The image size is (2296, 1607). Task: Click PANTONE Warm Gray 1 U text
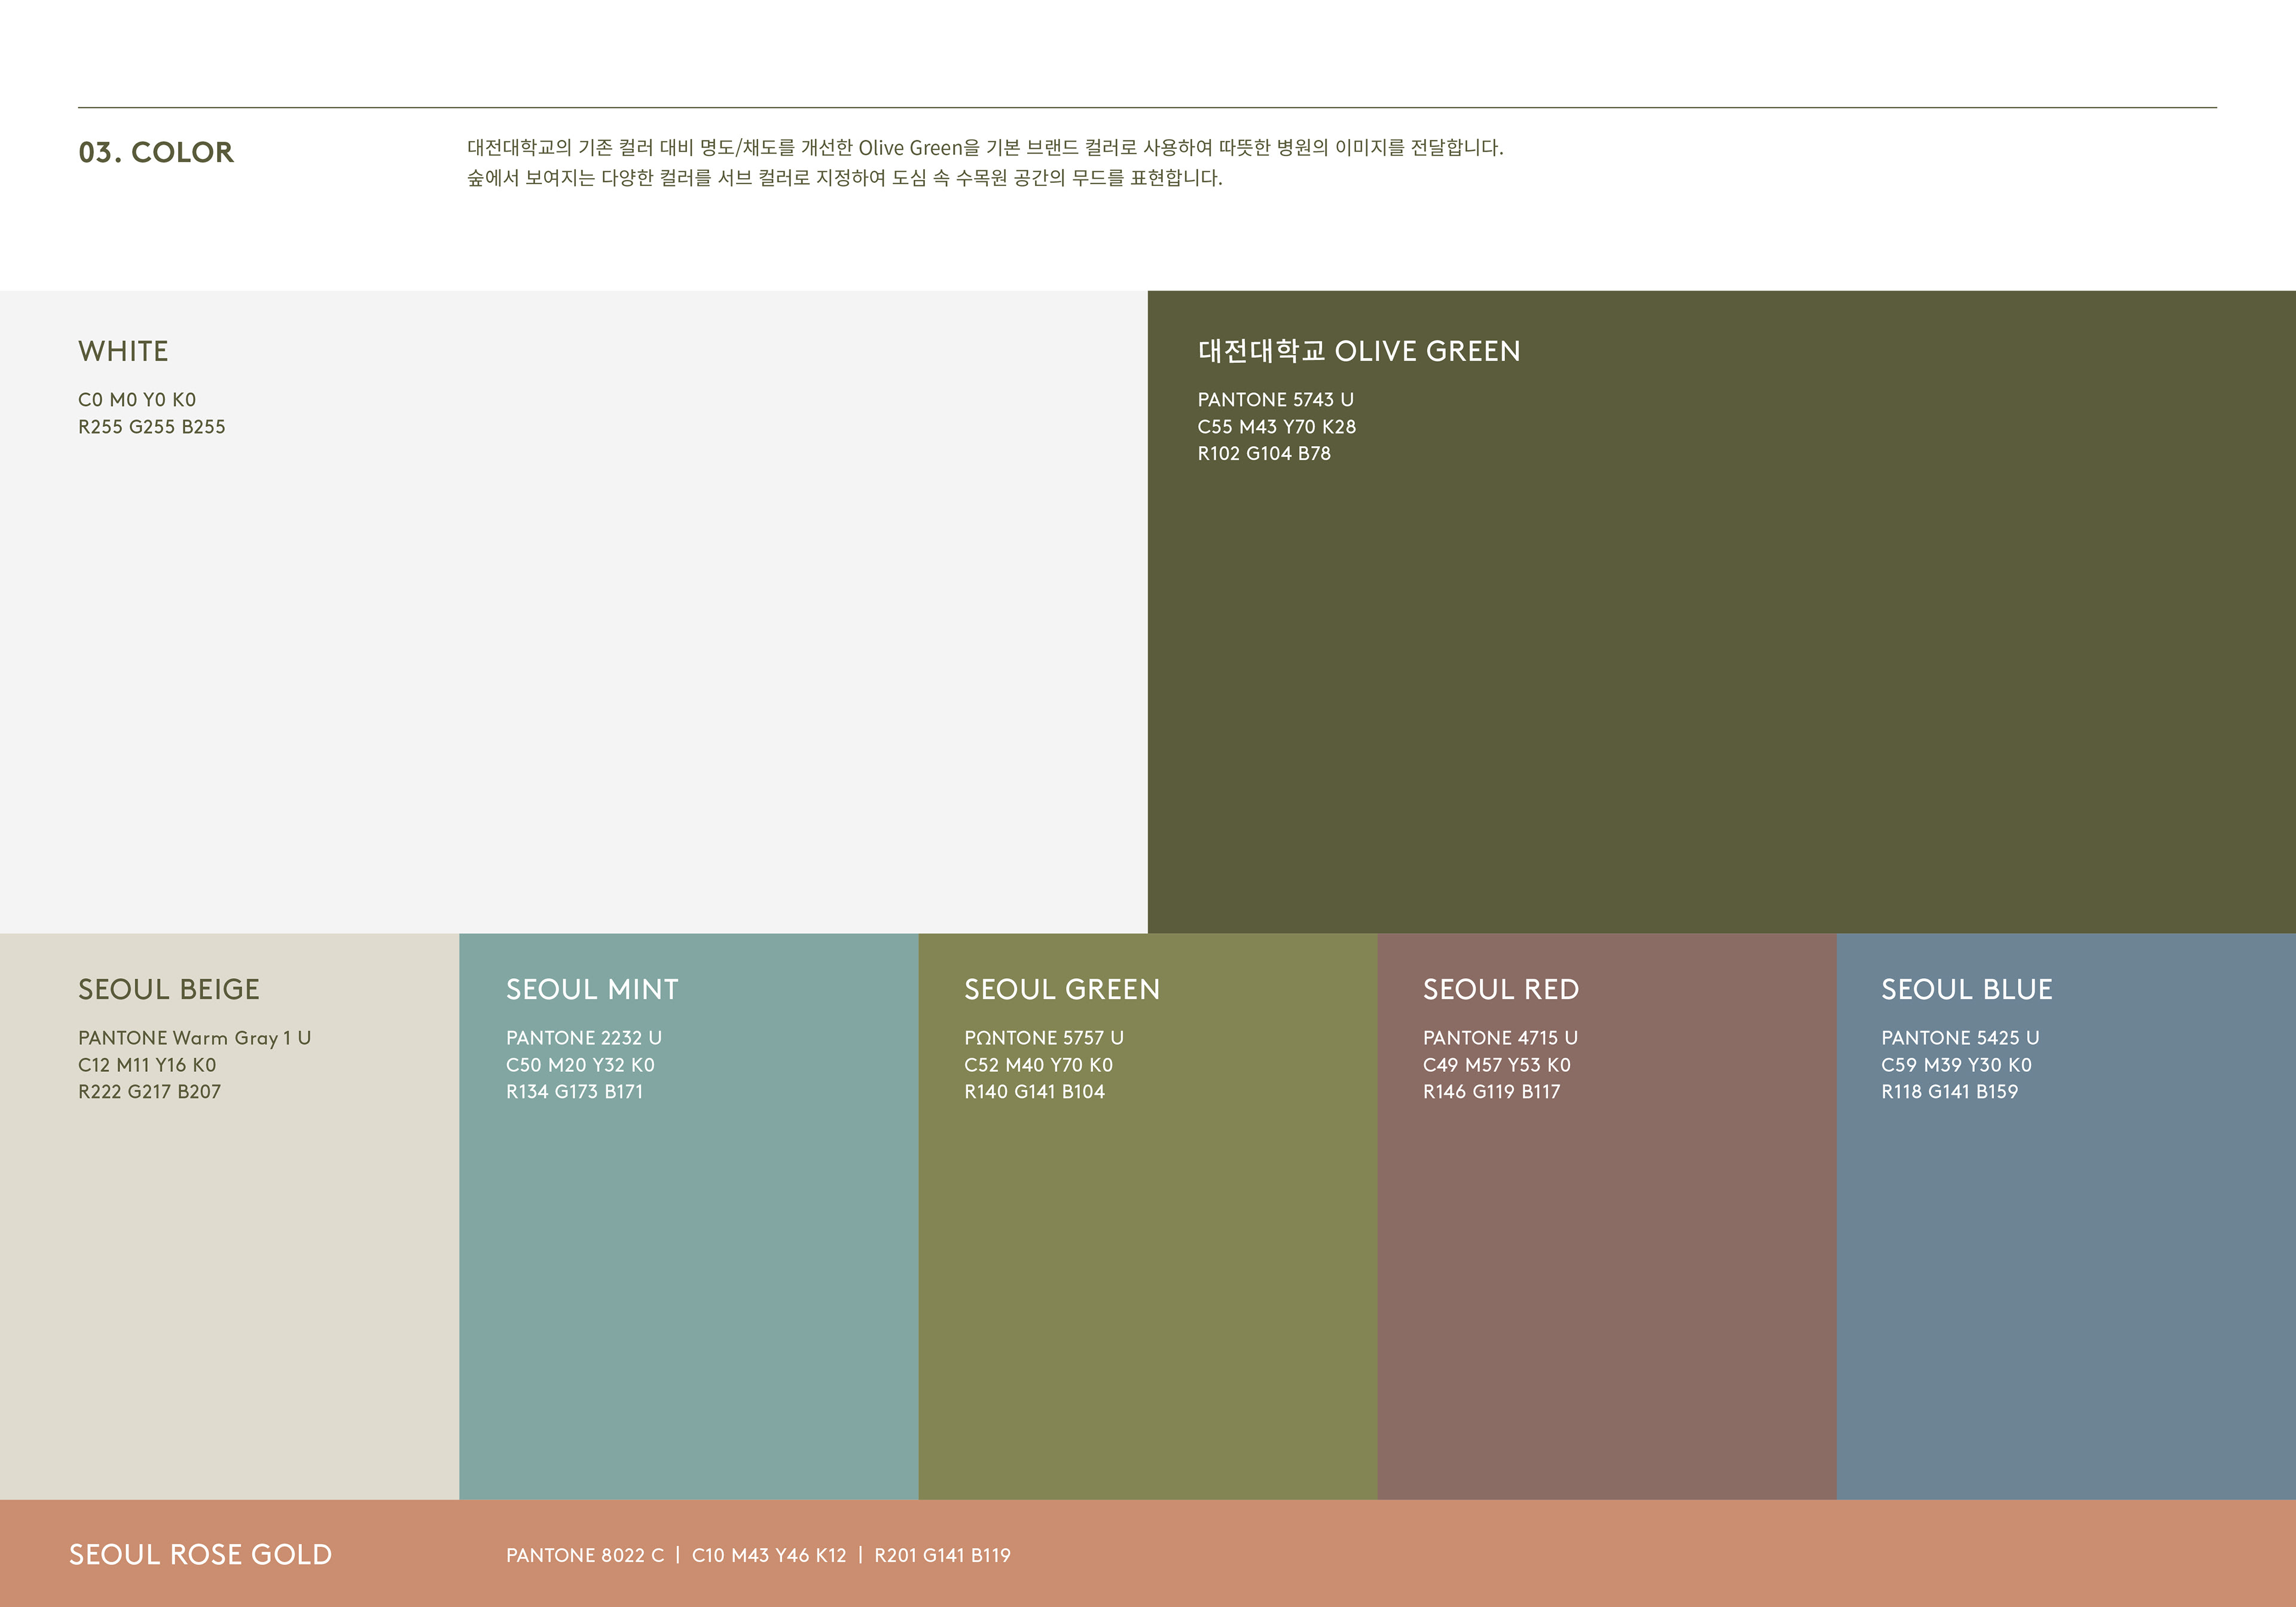point(194,1038)
